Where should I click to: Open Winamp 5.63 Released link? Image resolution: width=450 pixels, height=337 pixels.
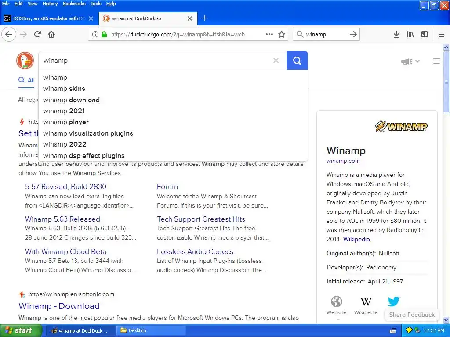(x=62, y=219)
